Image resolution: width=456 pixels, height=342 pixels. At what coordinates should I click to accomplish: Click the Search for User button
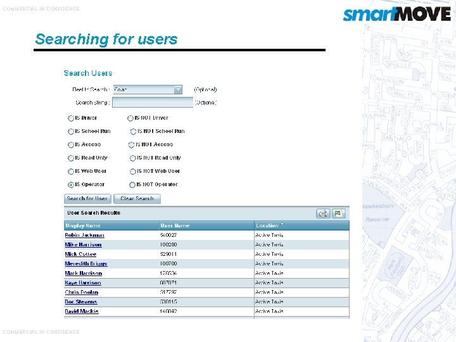click(x=87, y=199)
